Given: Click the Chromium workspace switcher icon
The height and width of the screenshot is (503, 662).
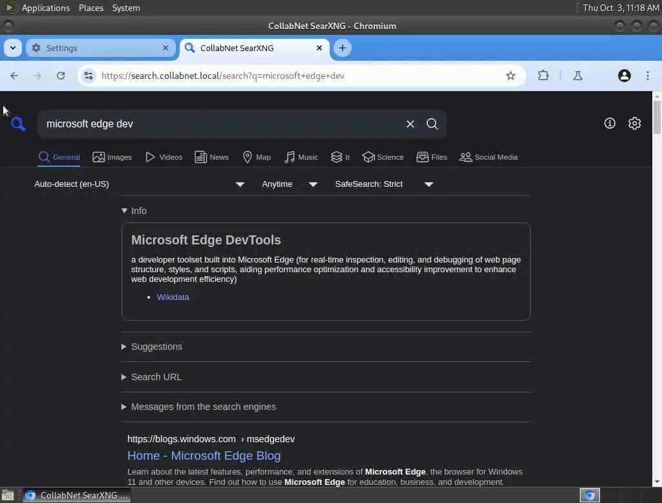Looking at the screenshot, I should [590, 495].
